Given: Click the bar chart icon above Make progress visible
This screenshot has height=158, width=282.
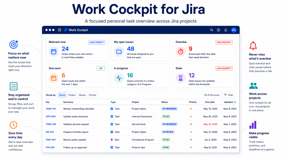Looking at the screenshot, I should point(253,125).
